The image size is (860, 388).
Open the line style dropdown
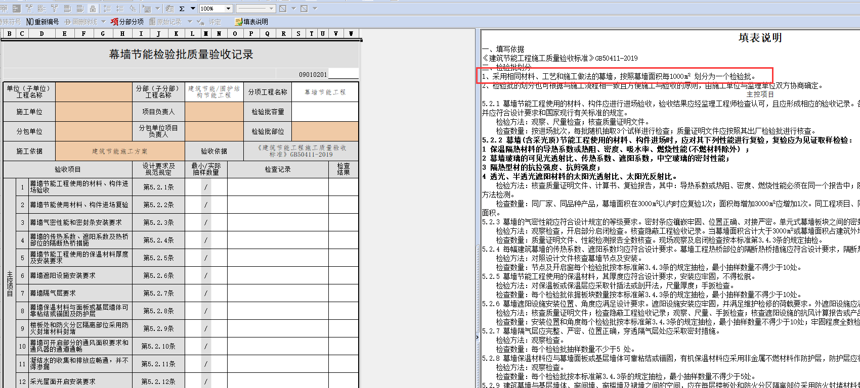tap(272, 9)
